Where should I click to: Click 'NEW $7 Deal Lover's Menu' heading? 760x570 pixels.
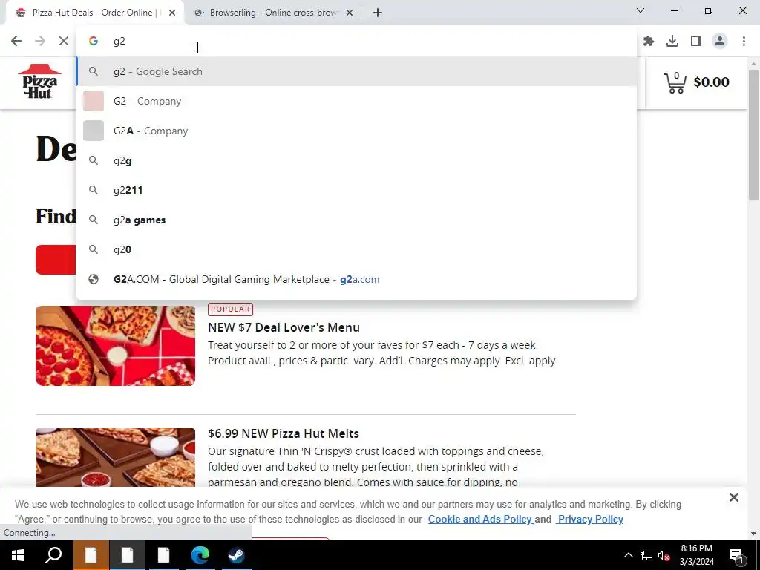tap(284, 327)
